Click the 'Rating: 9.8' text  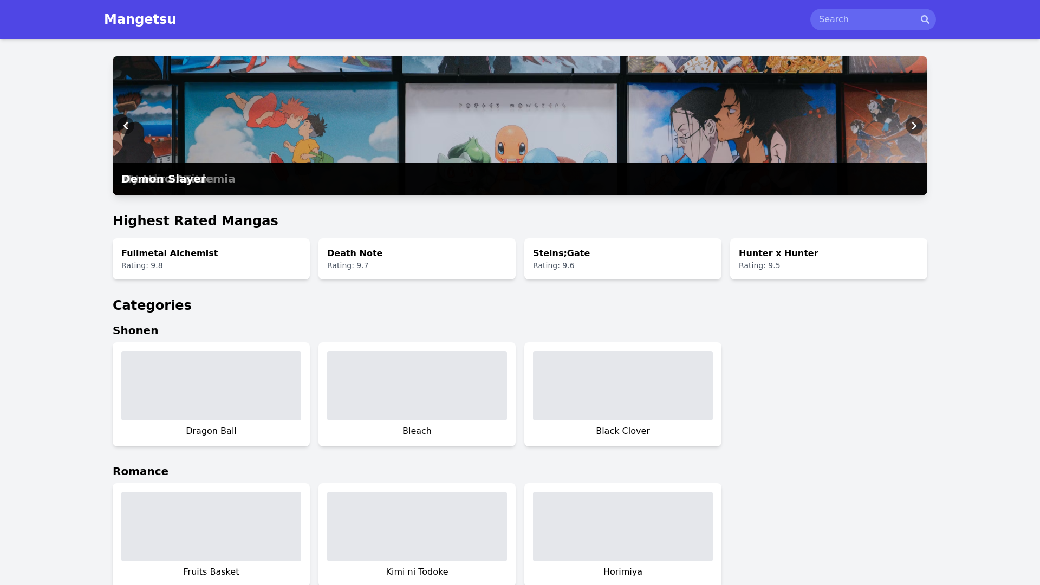(x=142, y=265)
